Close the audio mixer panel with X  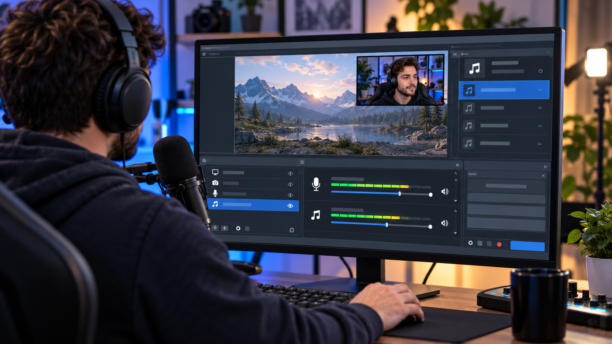[x=457, y=165]
